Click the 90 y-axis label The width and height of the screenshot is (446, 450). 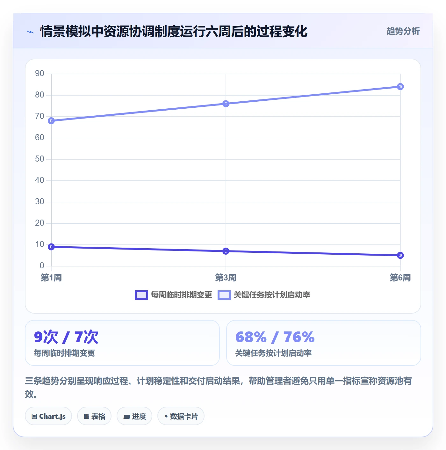[40, 73]
